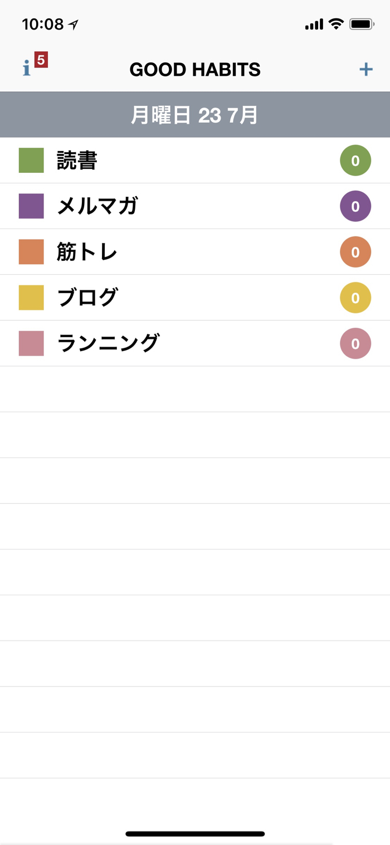Screen dimensions: 390x845
Task: Open the ブログ habit label
Action: click(x=87, y=298)
